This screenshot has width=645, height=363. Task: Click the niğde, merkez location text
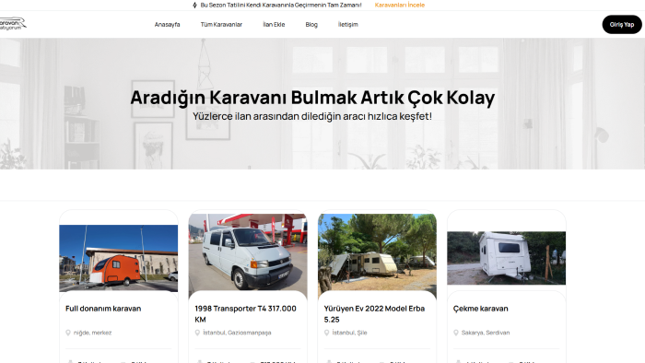[92, 333]
